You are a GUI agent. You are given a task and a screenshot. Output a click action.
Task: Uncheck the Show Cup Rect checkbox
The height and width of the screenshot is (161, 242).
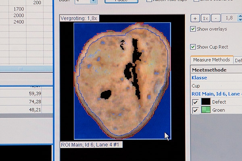(193, 47)
